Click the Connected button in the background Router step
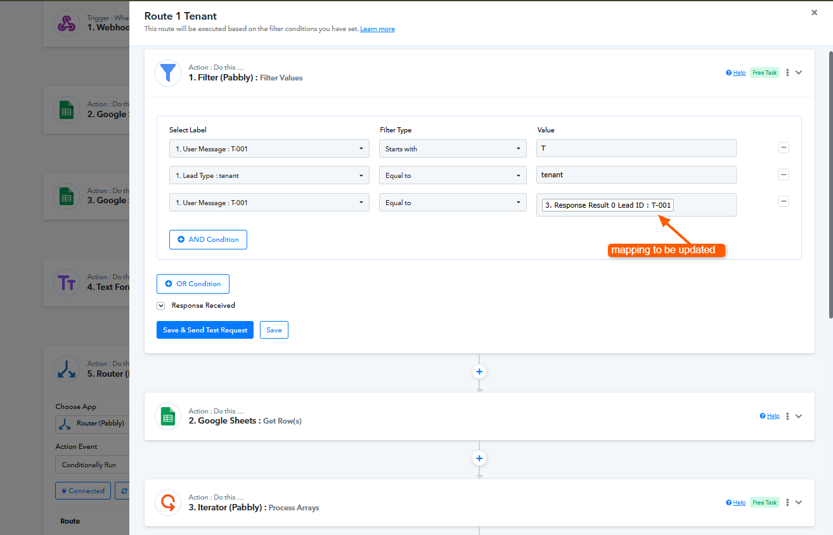 [83, 491]
